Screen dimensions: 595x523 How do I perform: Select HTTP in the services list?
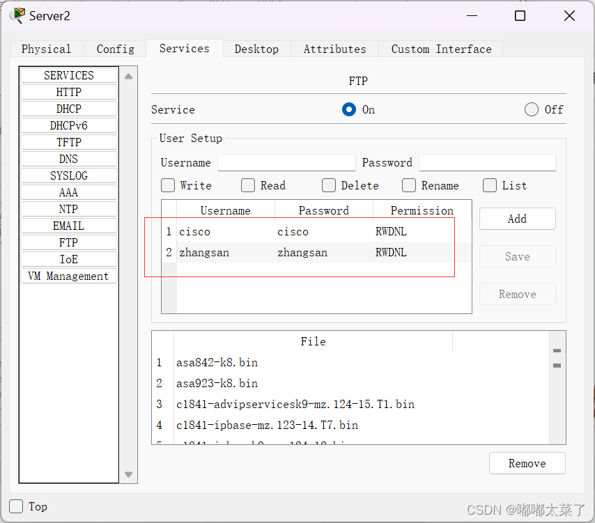pos(69,92)
